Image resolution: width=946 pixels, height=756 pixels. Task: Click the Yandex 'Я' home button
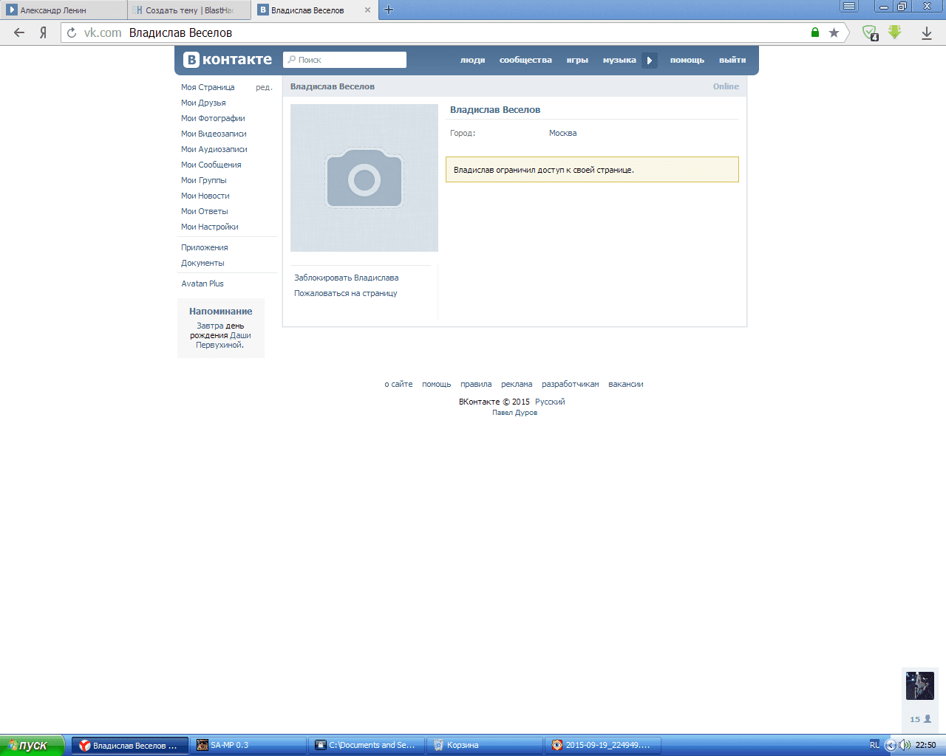coord(44,32)
